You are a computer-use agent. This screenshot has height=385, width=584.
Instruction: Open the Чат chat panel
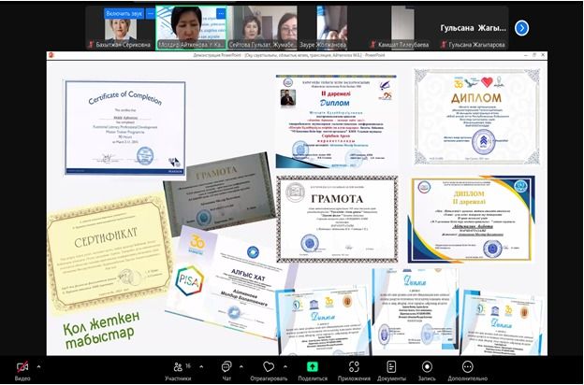point(226,367)
